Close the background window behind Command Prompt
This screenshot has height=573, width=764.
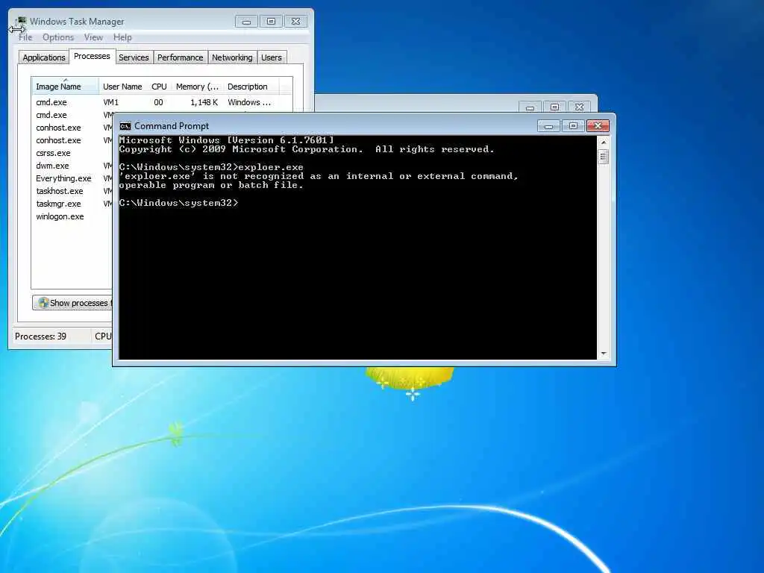click(x=579, y=107)
